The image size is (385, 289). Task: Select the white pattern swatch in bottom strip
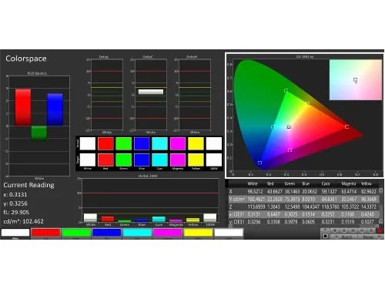click(15, 233)
